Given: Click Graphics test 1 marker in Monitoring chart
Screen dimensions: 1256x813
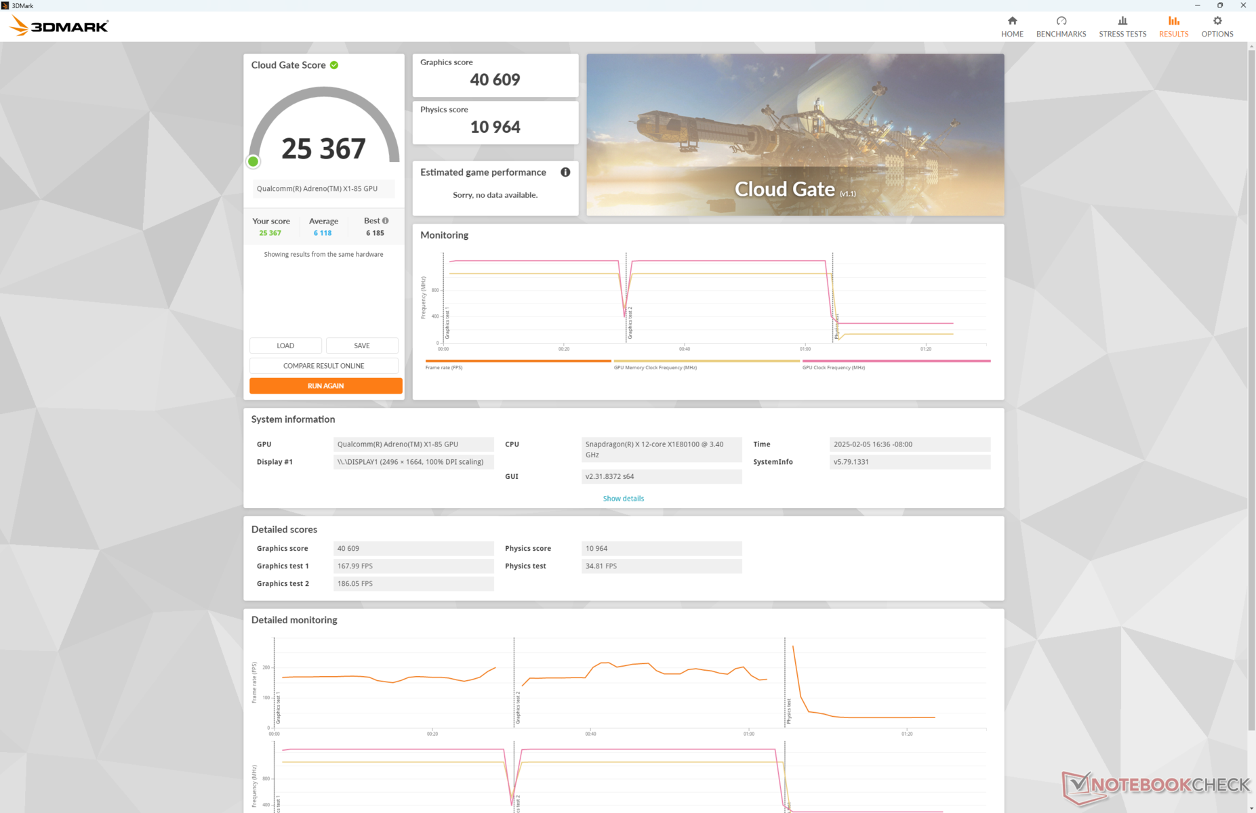Looking at the screenshot, I should [x=447, y=323].
